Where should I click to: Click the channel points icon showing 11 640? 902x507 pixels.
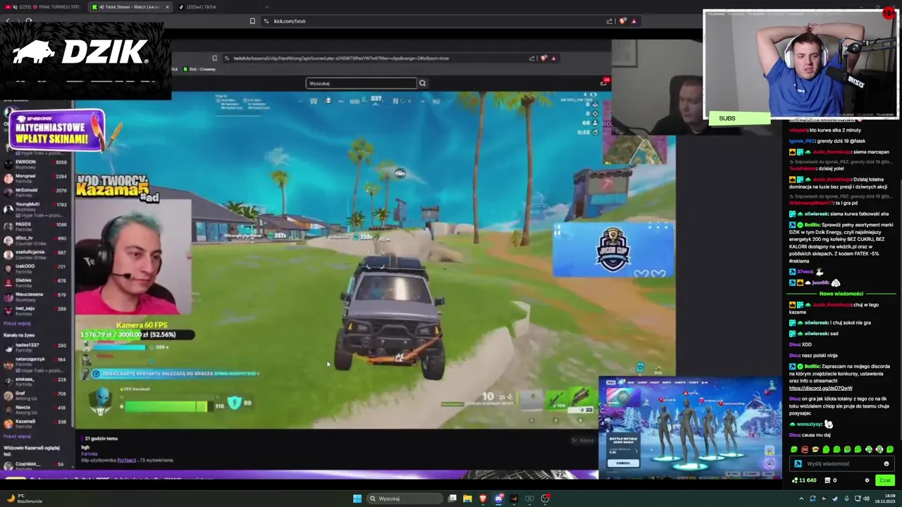click(x=804, y=480)
